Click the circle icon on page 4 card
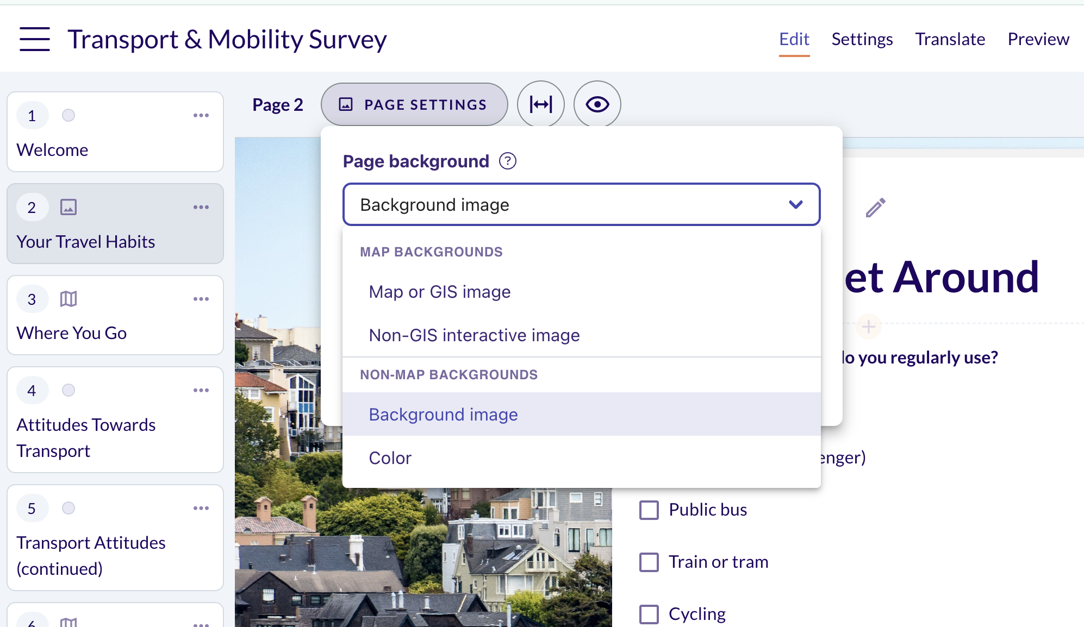The image size is (1084, 627). tap(68, 390)
